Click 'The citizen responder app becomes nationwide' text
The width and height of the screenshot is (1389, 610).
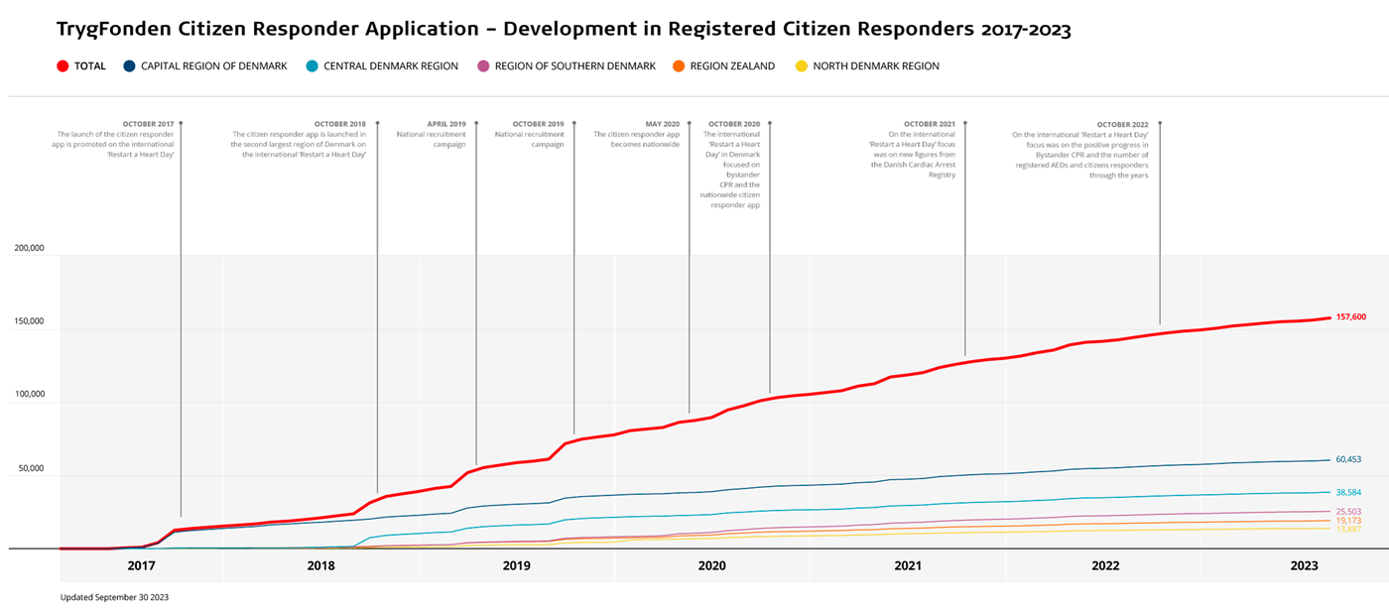tap(637, 139)
